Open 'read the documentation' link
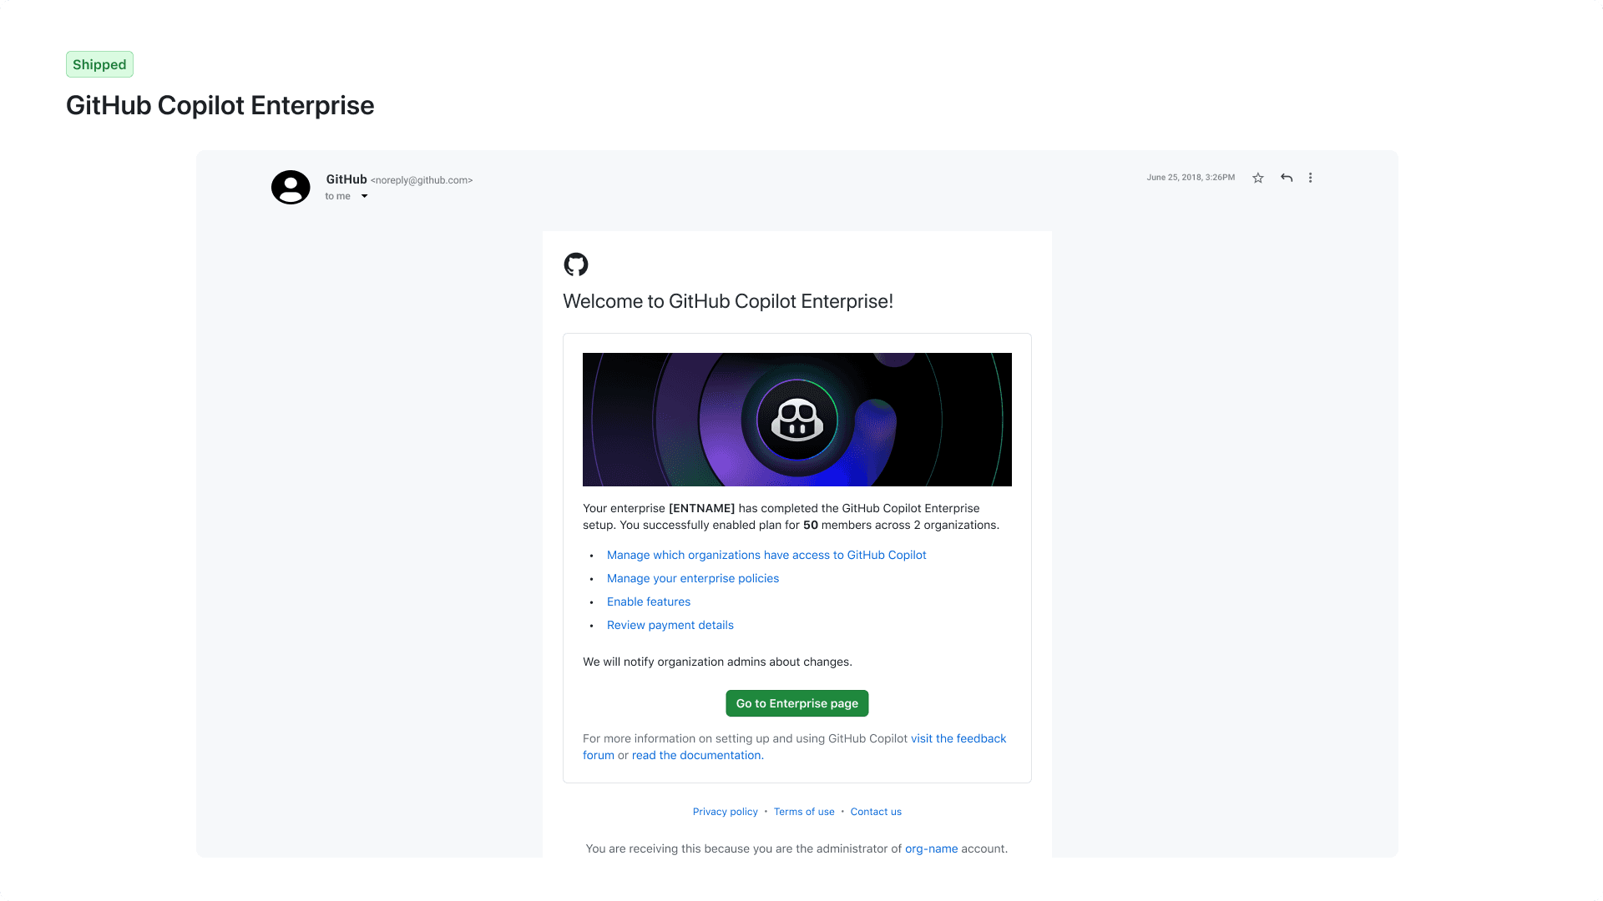 coord(696,755)
